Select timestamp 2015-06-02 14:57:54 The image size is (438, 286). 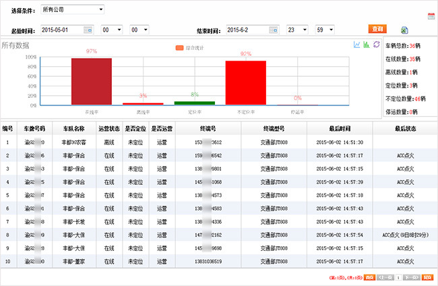pyautogui.click(x=340, y=235)
